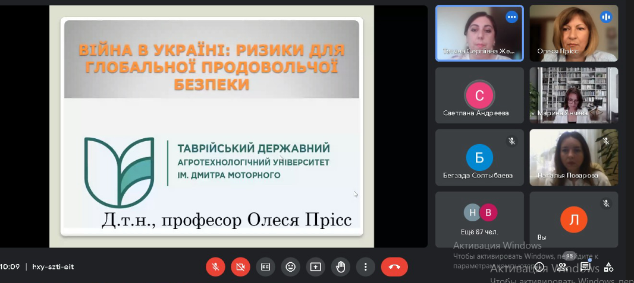Click the participant count badge 95
This screenshot has width=634, height=283.
[570, 256]
